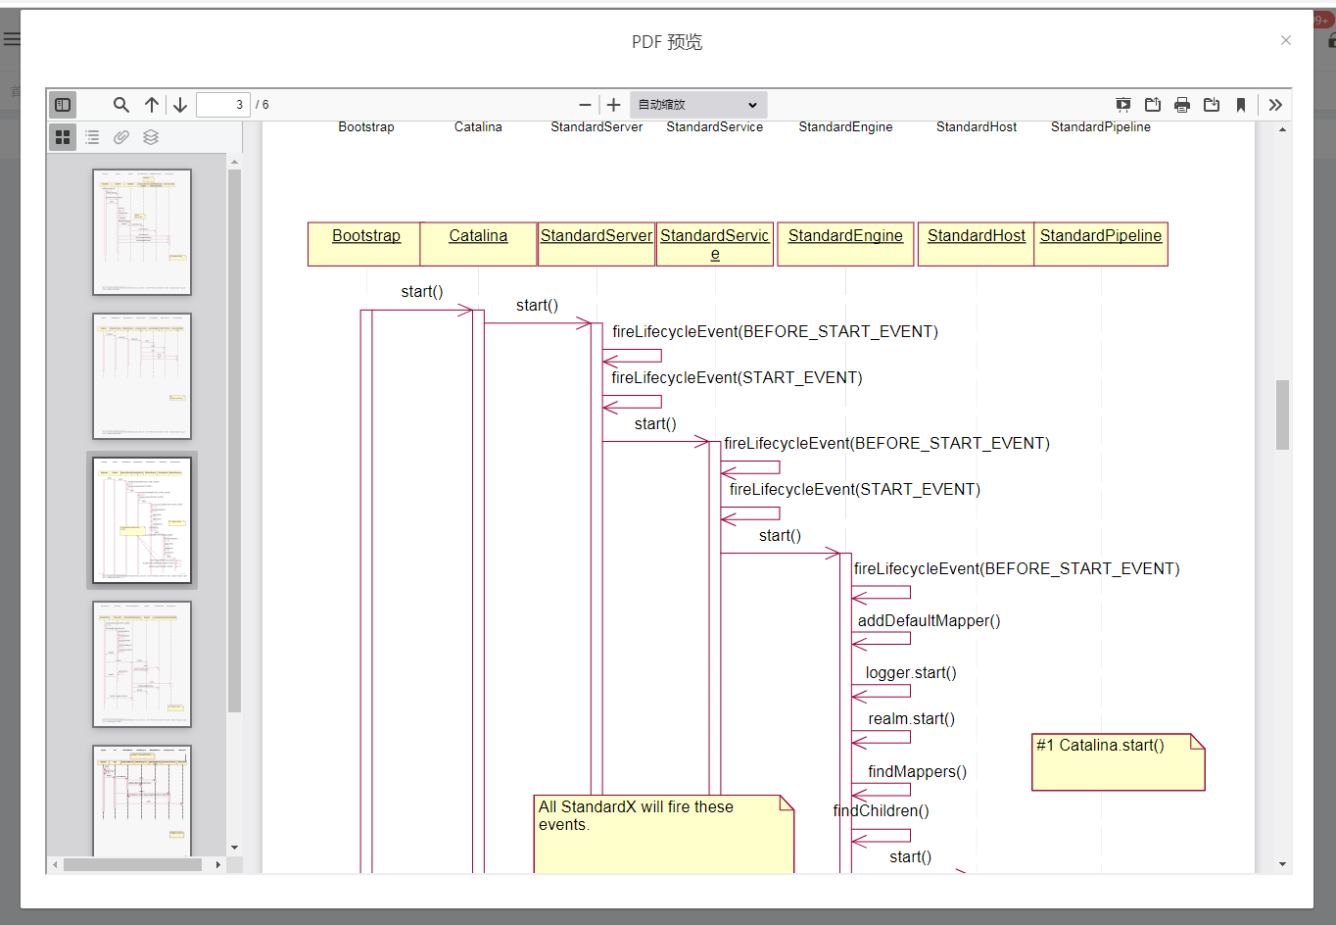
Task: Toggle the PDF sidebar panel
Action: click(x=63, y=105)
